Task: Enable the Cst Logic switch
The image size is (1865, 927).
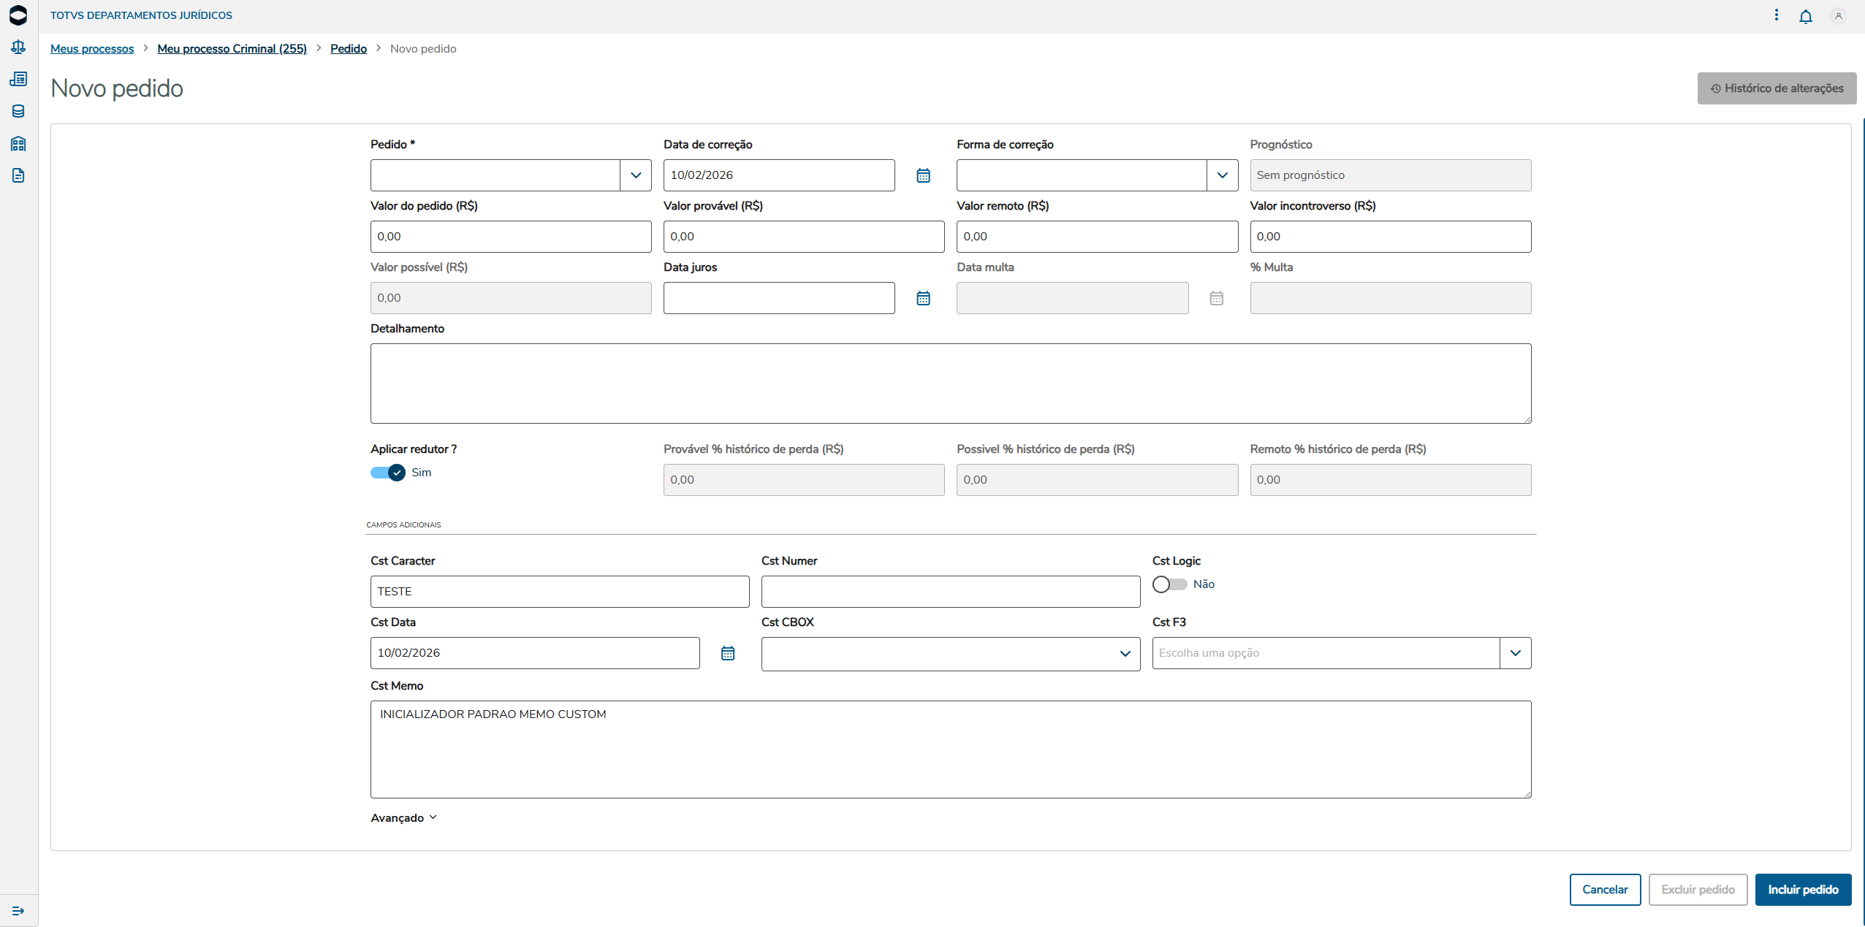Action: (x=1169, y=584)
